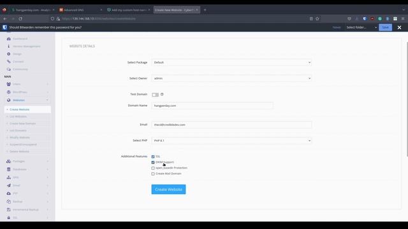Reload the page with refresh icon
The height and width of the screenshot is (229, 408).
(x=20, y=18)
